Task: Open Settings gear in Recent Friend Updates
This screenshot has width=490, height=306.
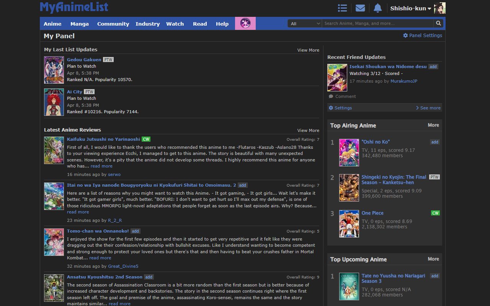Action: coord(331,108)
